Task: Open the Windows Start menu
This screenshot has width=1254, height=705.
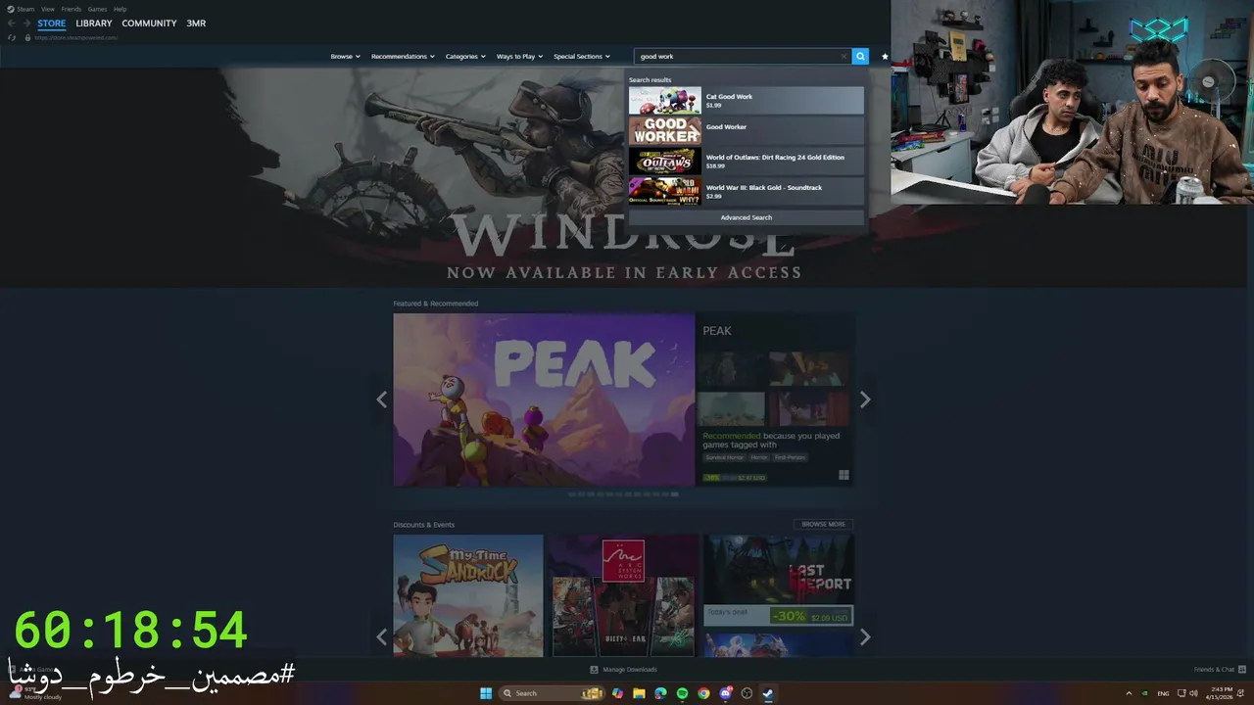Action: click(486, 693)
